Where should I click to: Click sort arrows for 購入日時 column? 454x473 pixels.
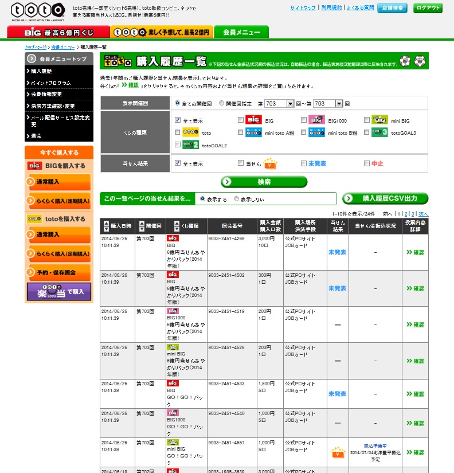click(x=106, y=226)
